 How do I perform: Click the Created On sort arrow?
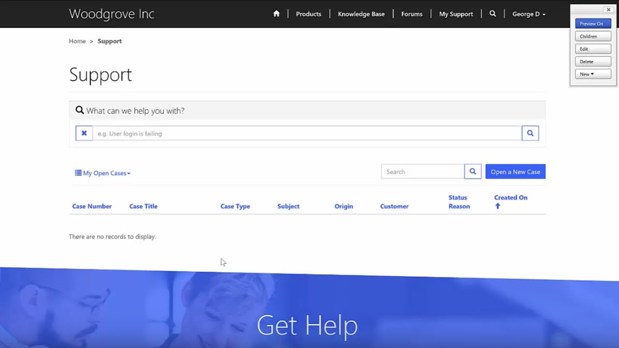[x=498, y=206]
